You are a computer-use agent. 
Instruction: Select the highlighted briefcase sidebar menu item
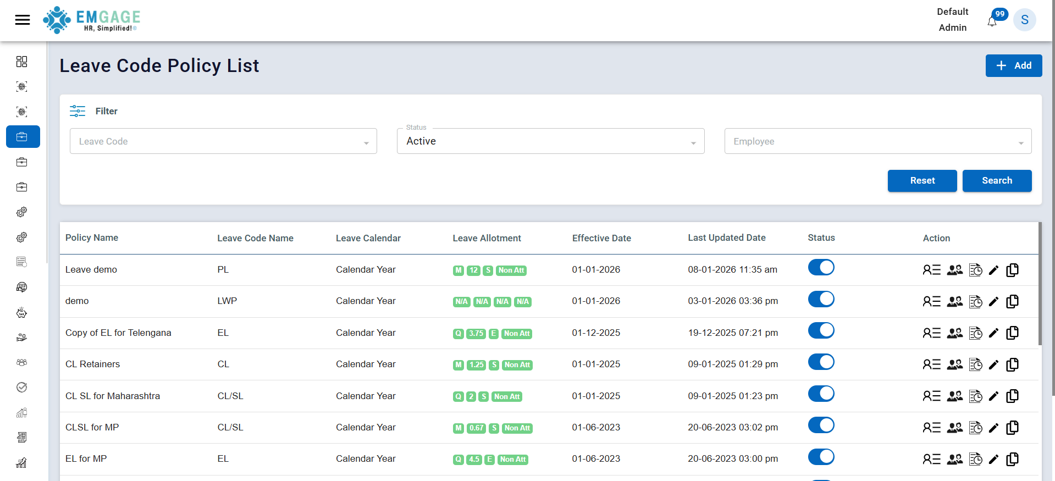tap(23, 137)
